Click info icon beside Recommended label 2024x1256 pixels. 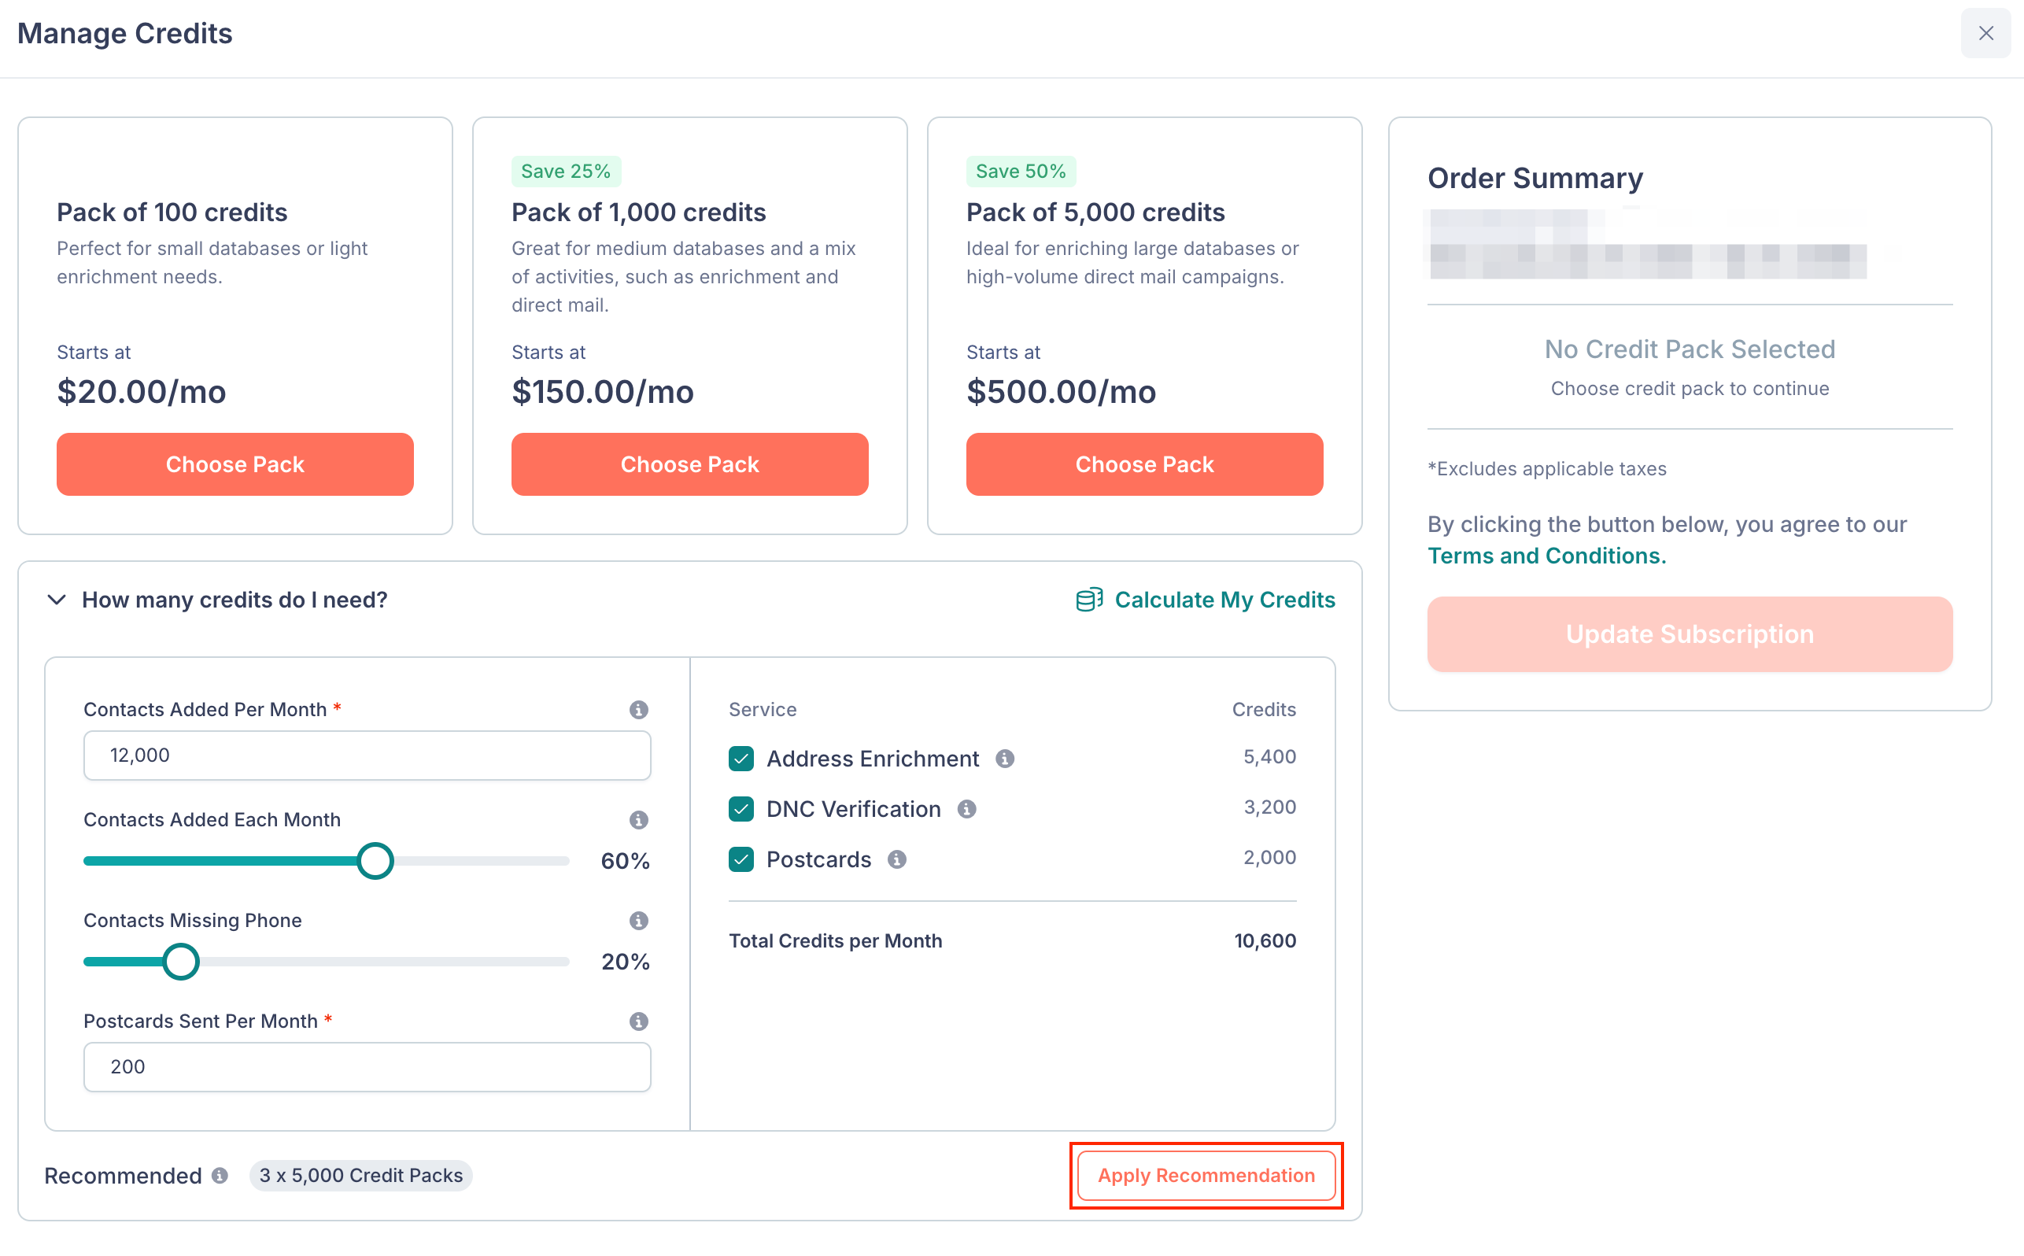[220, 1176]
